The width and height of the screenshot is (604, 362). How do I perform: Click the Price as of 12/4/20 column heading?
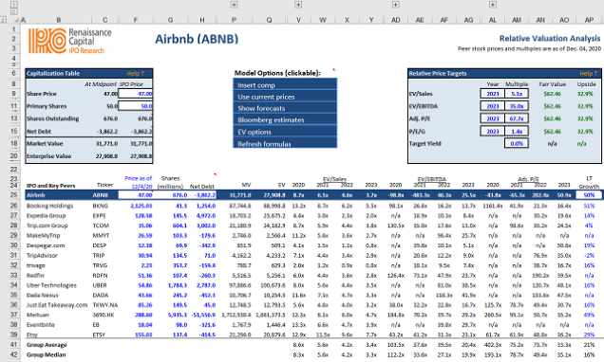coord(138,182)
